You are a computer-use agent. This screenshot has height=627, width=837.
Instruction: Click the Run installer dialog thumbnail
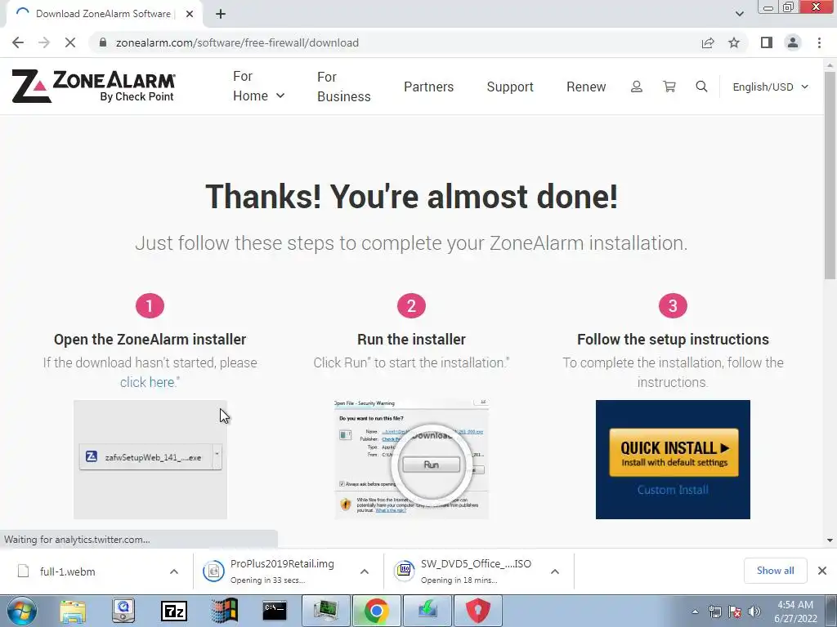point(411,460)
